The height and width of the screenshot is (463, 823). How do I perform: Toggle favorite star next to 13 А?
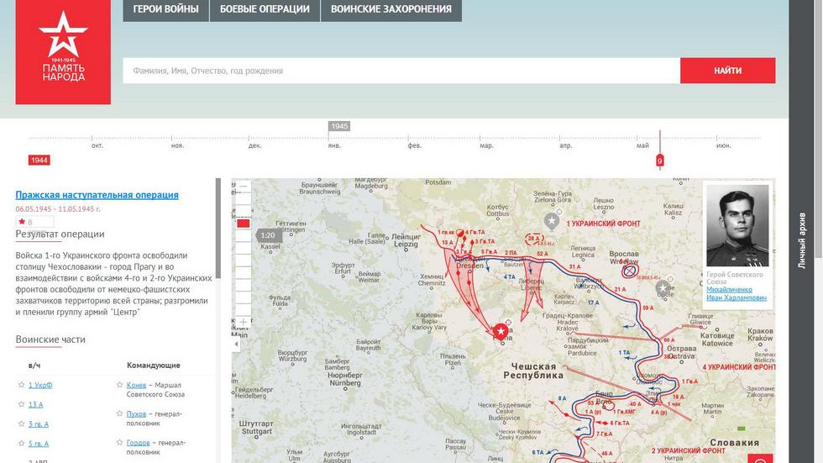(x=21, y=404)
